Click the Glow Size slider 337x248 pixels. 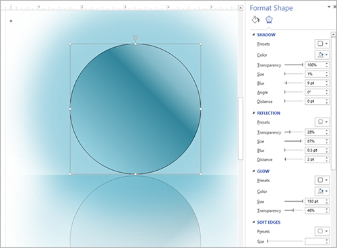pos(294,202)
